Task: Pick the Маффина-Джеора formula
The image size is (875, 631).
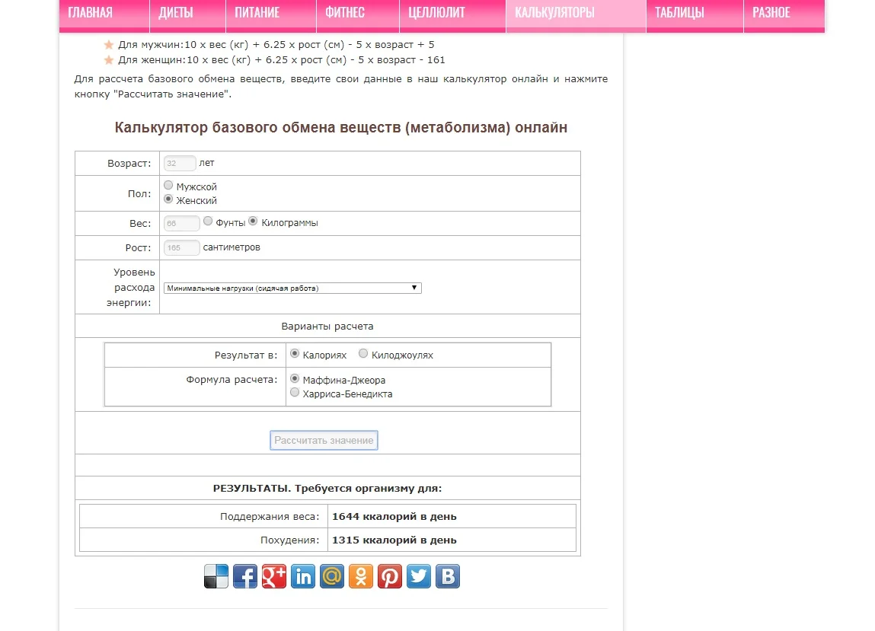Action: pos(295,379)
